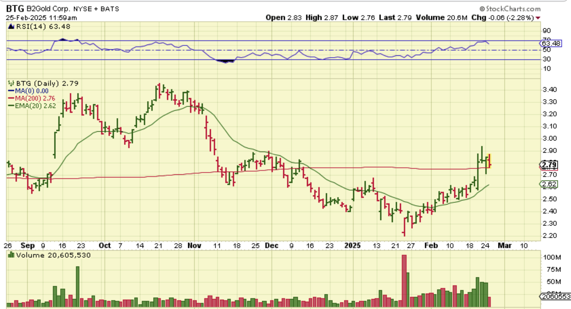Click the RSI(14) 63.48 panel label

[43, 27]
